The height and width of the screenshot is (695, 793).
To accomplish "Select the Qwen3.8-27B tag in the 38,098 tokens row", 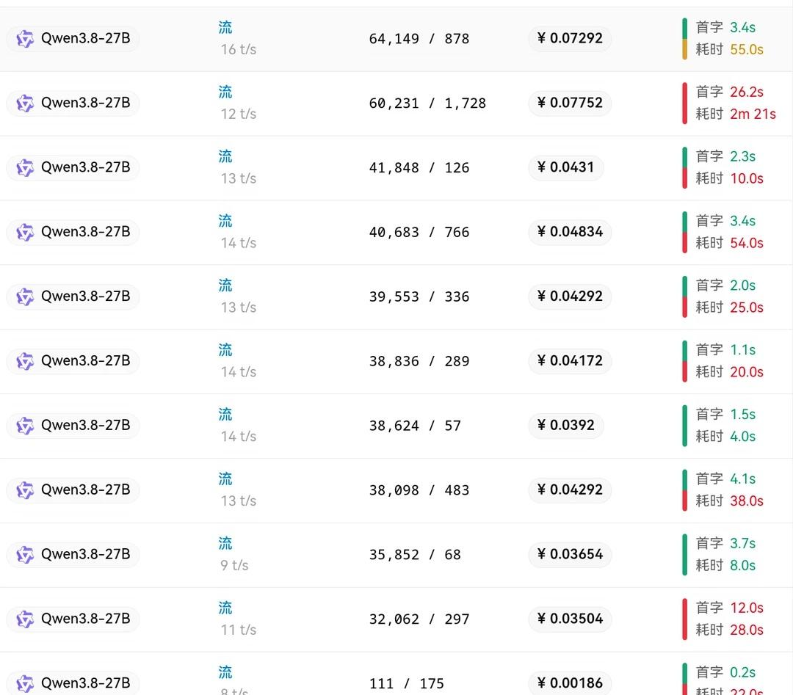I will (73, 490).
